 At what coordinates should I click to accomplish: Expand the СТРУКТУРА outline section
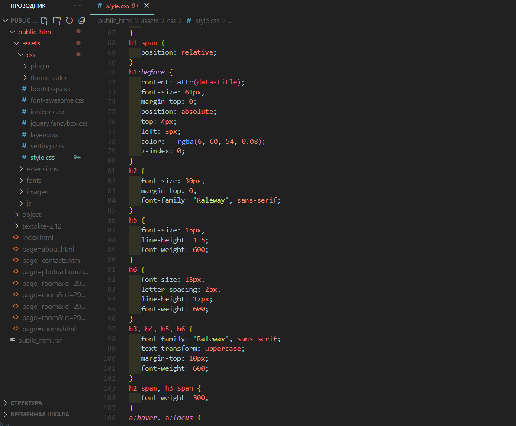click(6, 403)
